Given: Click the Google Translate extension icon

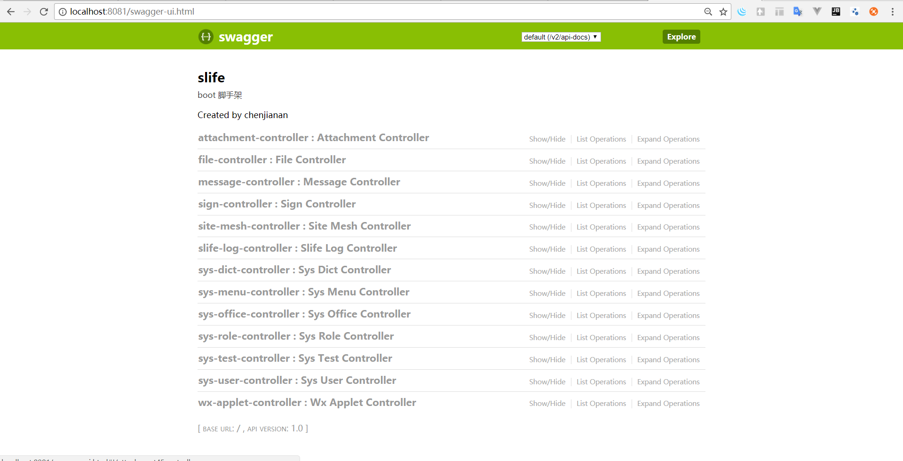Looking at the screenshot, I should [x=798, y=12].
